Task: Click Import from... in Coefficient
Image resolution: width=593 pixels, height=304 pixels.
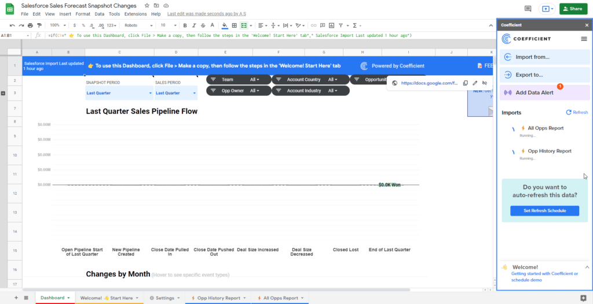Action: pyautogui.click(x=544, y=57)
